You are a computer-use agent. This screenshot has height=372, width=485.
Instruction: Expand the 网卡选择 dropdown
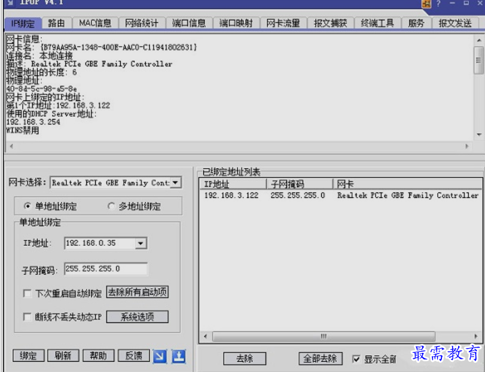[175, 182]
